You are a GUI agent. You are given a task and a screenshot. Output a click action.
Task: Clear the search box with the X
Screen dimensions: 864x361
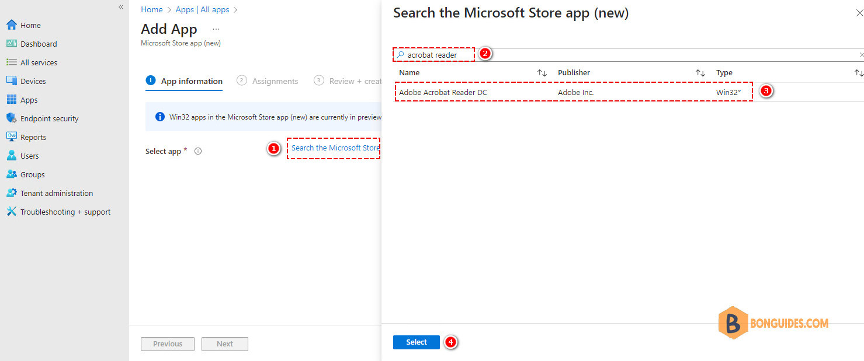pos(861,55)
